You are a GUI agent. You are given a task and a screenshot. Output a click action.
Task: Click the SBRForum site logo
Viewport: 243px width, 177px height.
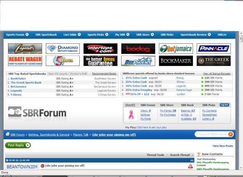click(x=36, y=112)
